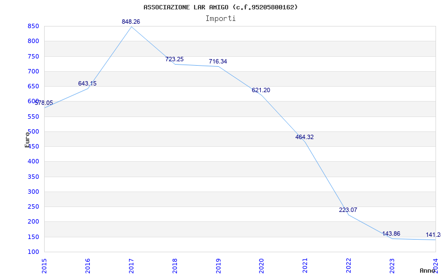Screen dimensions: 441x276
Task: Click the 550 y-axis tick label
Action: [x=33, y=116]
